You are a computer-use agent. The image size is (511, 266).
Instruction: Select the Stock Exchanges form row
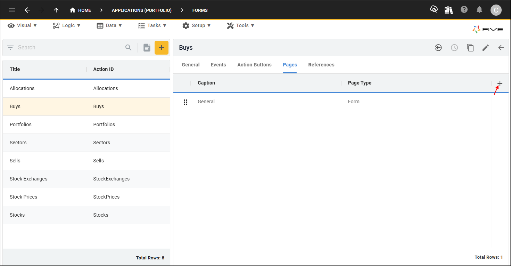(86, 179)
